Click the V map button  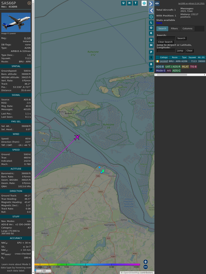(x=151, y=40)
